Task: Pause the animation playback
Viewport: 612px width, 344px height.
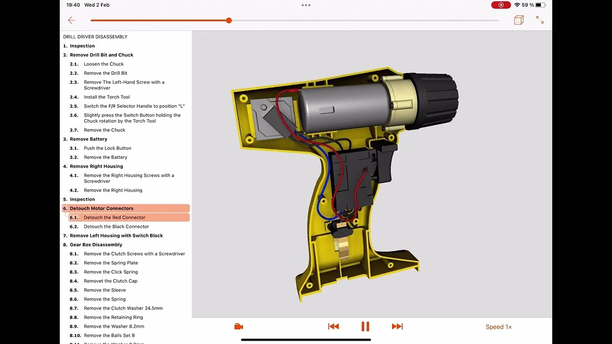Action: pos(365,327)
